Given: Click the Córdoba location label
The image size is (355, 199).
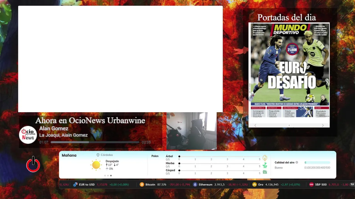Looking at the screenshot, I should (106, 155).
